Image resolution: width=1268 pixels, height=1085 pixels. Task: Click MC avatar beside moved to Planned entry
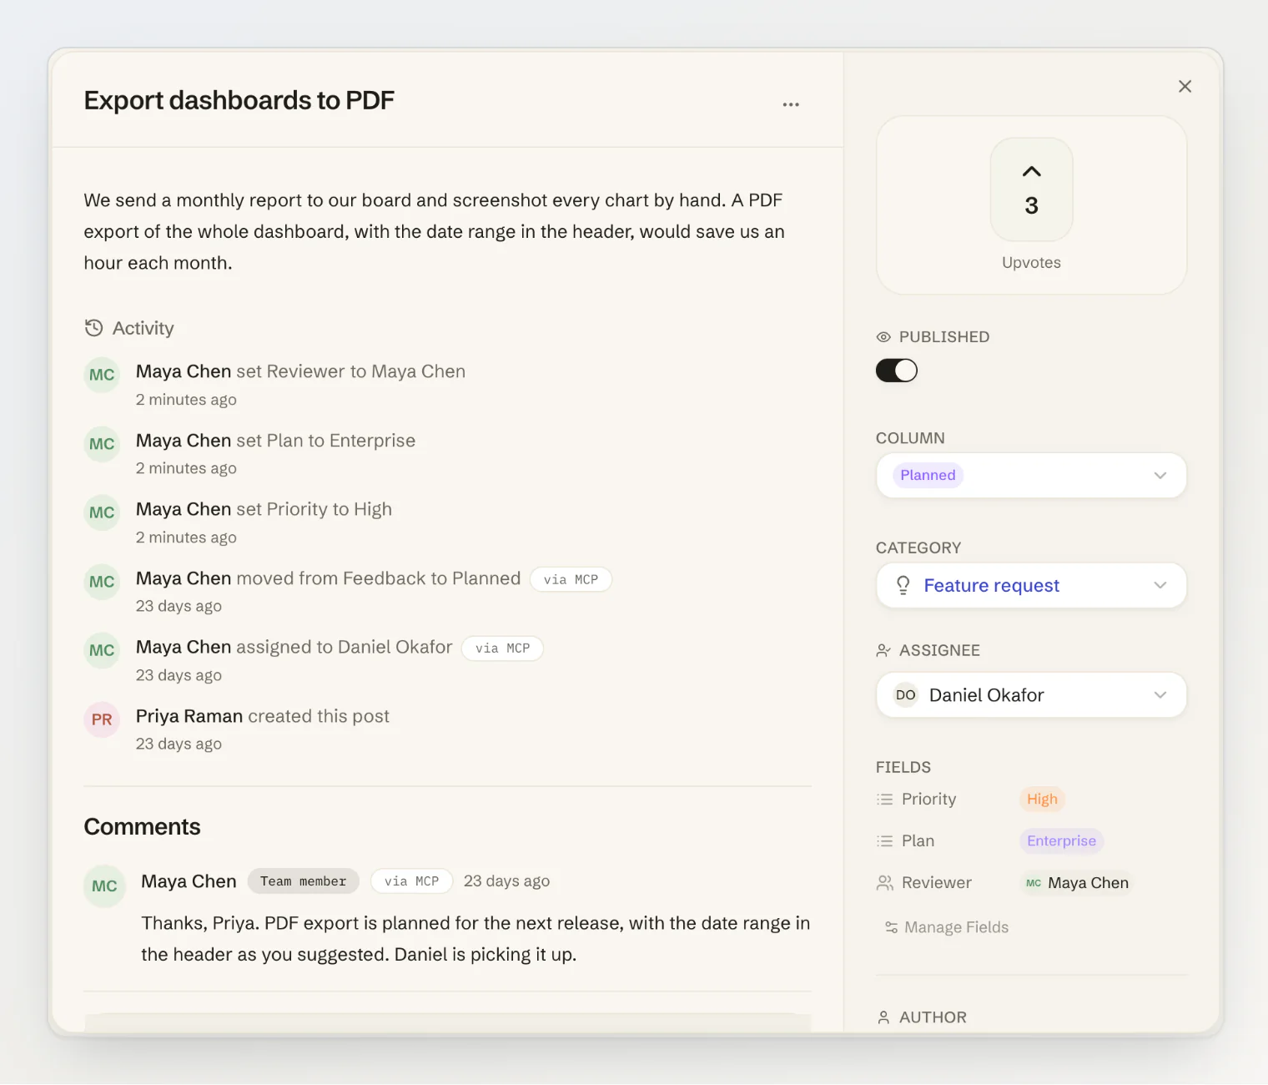tap(102, 582)
